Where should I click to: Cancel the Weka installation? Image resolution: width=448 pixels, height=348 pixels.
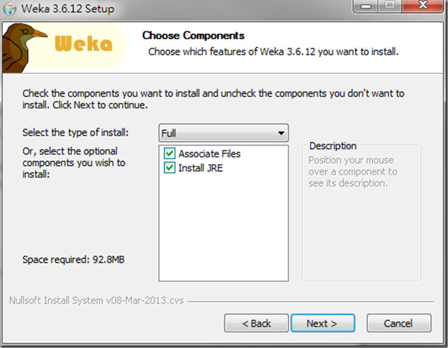pyautogui.click(x=399, y=323)
